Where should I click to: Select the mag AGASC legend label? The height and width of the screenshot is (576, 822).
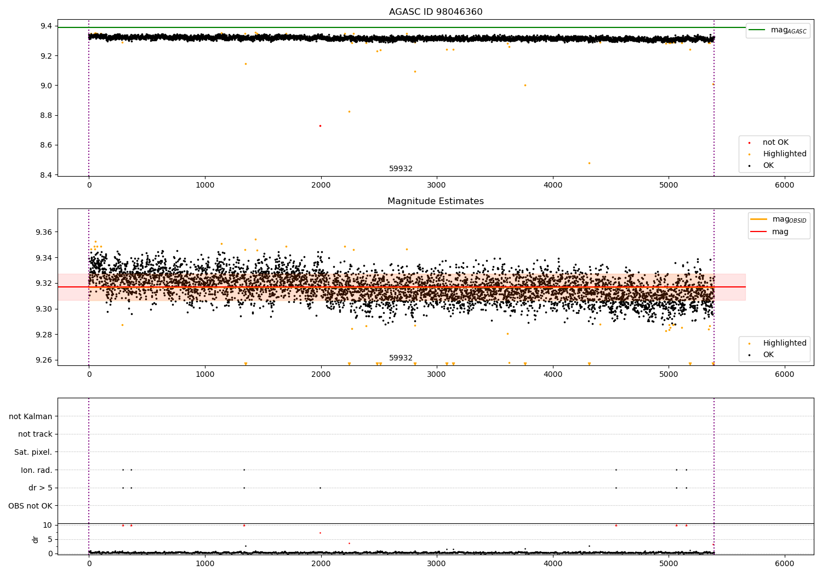(789, 30)
